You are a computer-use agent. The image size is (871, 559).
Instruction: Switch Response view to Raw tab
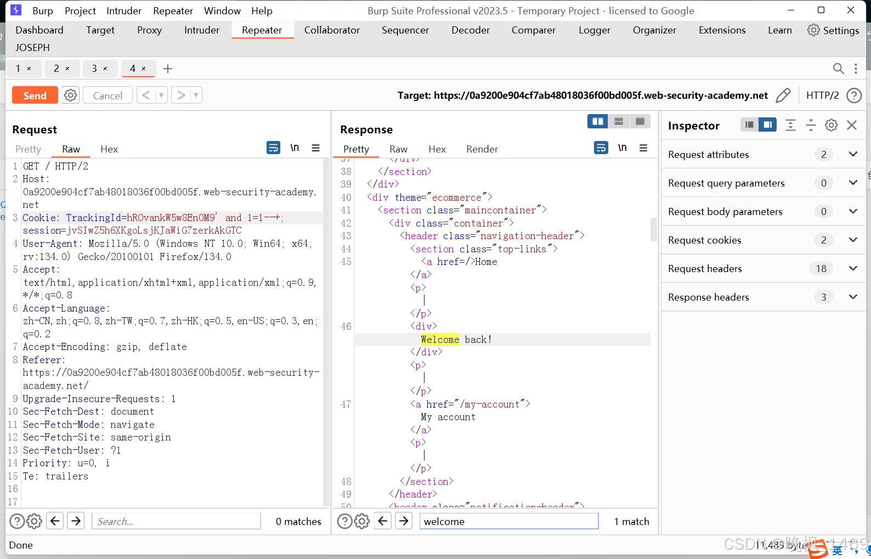(399, 149)
